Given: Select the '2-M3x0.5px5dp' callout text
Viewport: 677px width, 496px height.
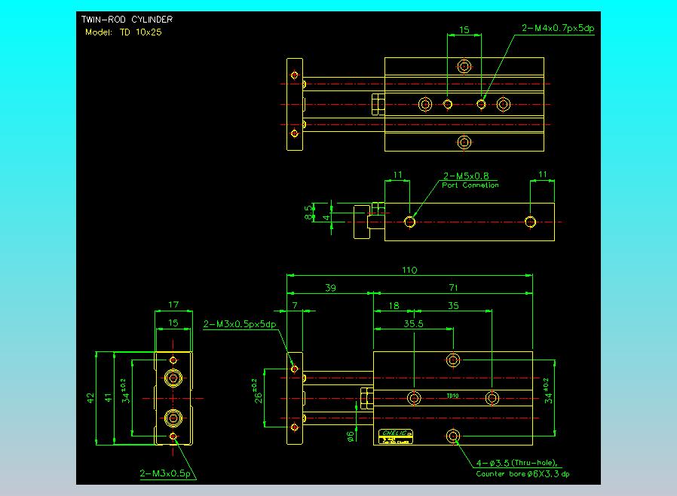Looking at the screenshot, I should point(240,324).
